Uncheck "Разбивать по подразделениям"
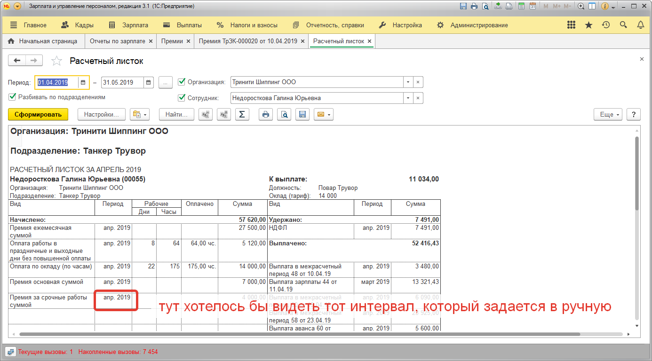 click(x=12, y=97)
